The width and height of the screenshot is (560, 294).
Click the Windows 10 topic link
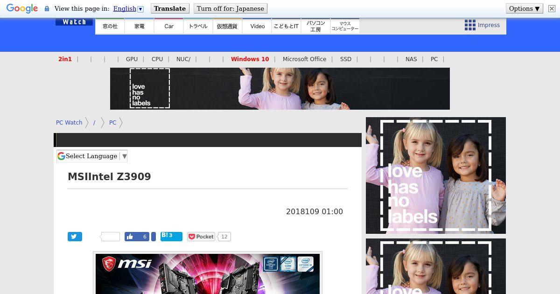pyautogui.click(x=250, y=59)
